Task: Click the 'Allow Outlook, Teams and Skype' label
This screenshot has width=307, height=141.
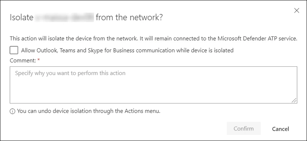Action: coord(127,51)
